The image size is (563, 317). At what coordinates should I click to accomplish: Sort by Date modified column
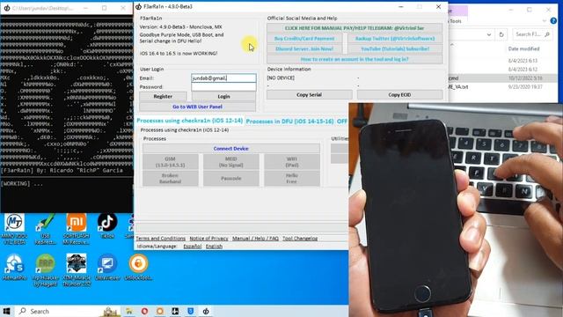[x=523, y=48]
